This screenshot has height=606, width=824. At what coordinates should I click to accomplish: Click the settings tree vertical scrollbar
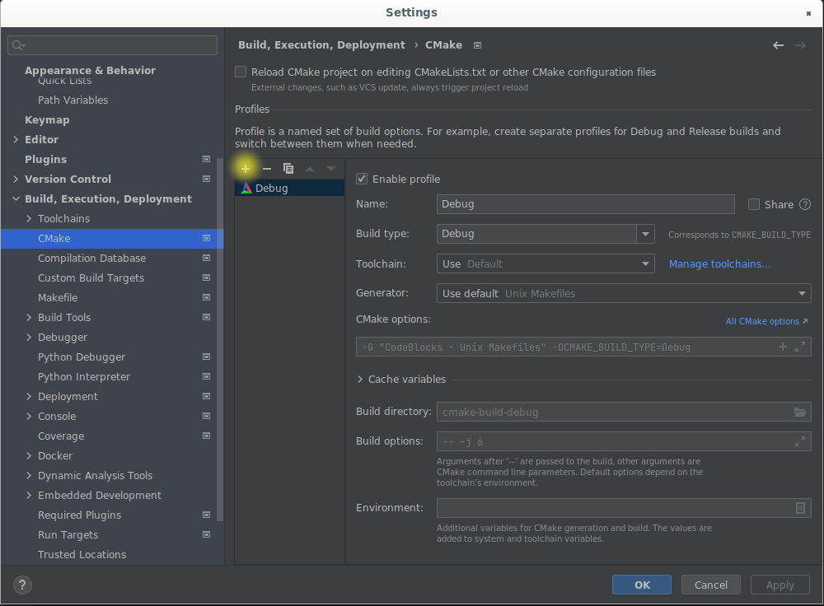coord(220,338)
